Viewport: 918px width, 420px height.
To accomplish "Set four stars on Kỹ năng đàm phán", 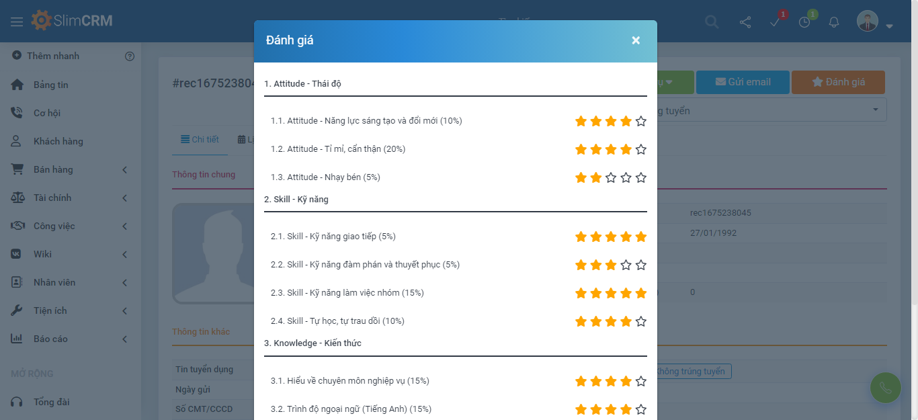I will click(626, 265).
